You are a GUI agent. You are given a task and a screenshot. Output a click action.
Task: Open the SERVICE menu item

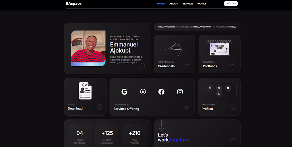point(187,3)
